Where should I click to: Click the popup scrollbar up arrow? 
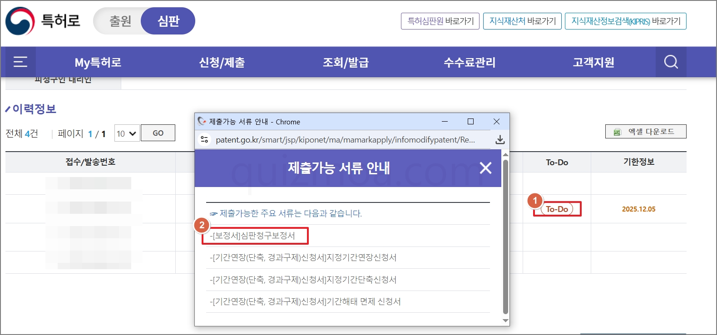coord(505,155)
